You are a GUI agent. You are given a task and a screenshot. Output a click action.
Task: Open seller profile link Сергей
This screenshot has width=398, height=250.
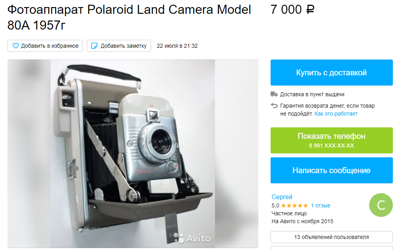tap(282, 197)
